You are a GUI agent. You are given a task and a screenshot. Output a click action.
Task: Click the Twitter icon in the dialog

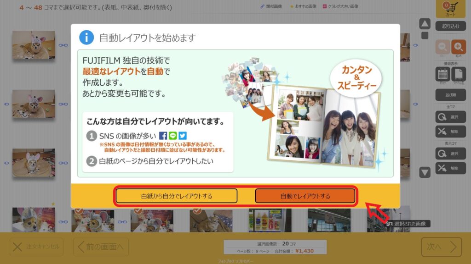(x=183, y=136)
